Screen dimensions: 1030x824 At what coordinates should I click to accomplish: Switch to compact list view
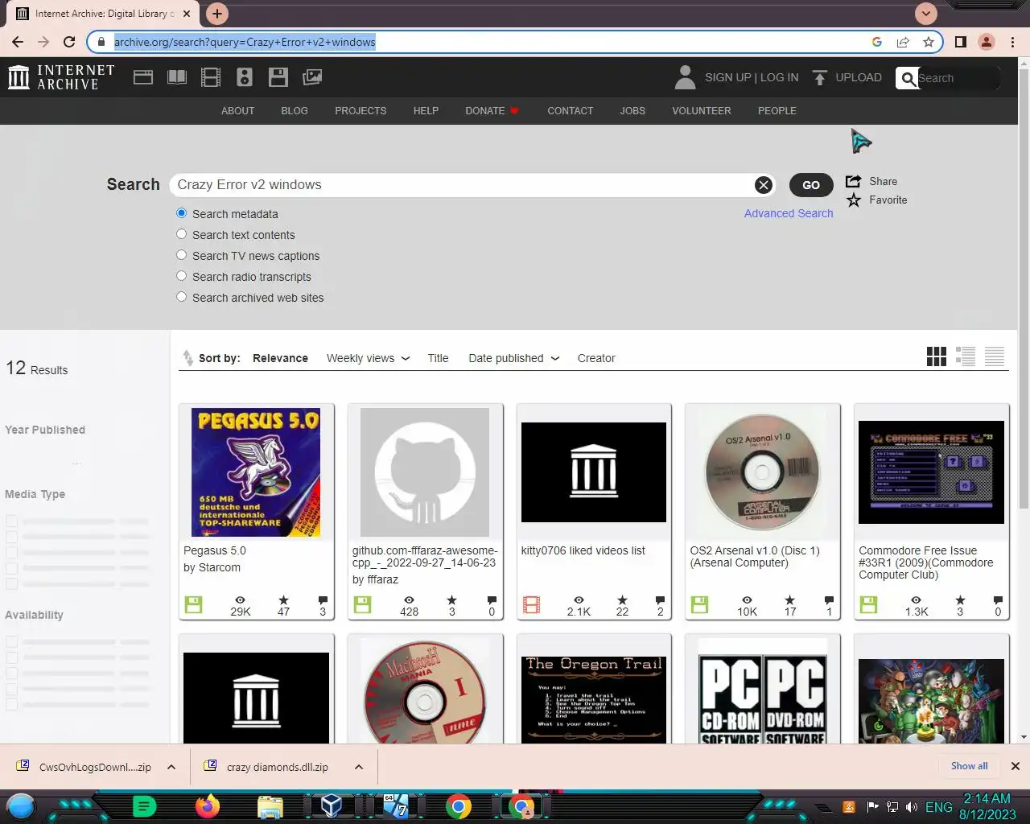click(995, 356)
